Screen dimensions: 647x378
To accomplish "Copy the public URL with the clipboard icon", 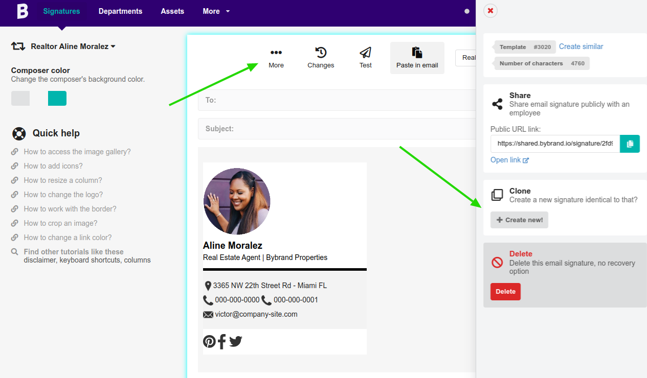I will 630,144.
